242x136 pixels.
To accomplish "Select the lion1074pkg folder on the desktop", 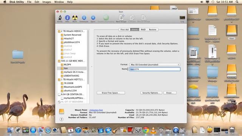I will 18,56.
